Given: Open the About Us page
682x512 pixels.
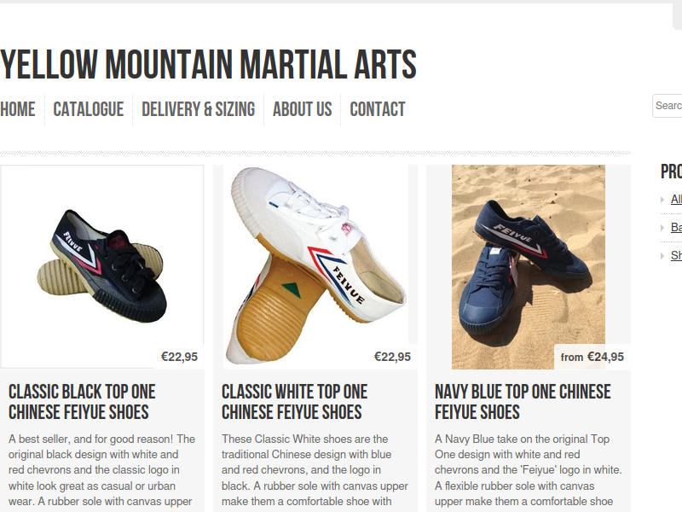Looking at the screenshot, I should click(303, 109).
